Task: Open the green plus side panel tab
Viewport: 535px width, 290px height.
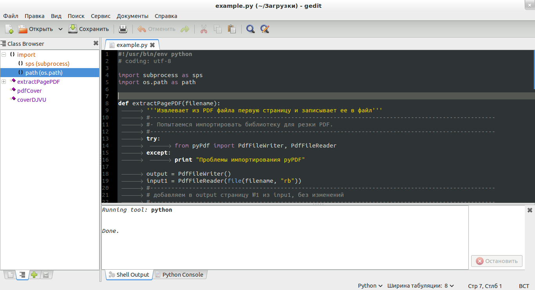Action: (x=34, y=275)
